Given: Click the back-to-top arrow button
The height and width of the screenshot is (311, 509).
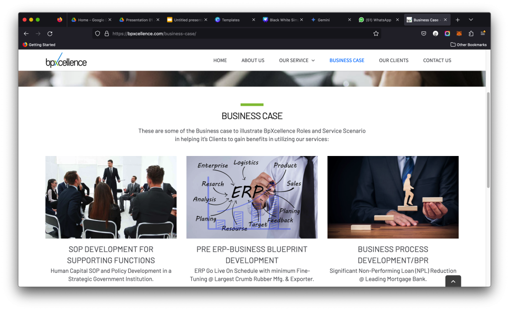Looking at the screenshot, I should (453, 281).
